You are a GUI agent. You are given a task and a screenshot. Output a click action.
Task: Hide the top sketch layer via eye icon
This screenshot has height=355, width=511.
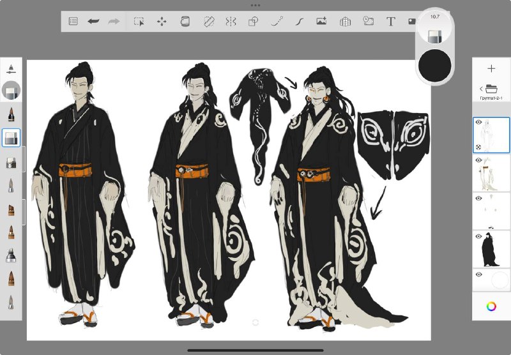coord(478,122)
